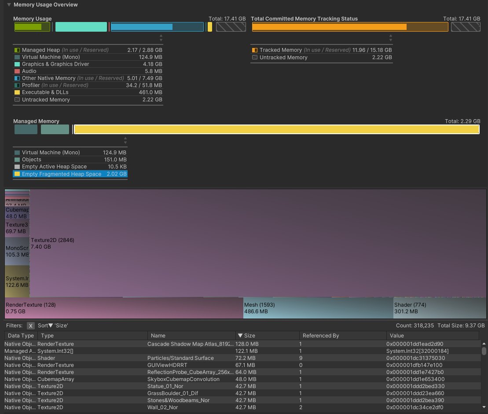This screenshot has width=488, height=414.
Task: Select the Other Native Memory legend icon
Action: coord(16,78)
